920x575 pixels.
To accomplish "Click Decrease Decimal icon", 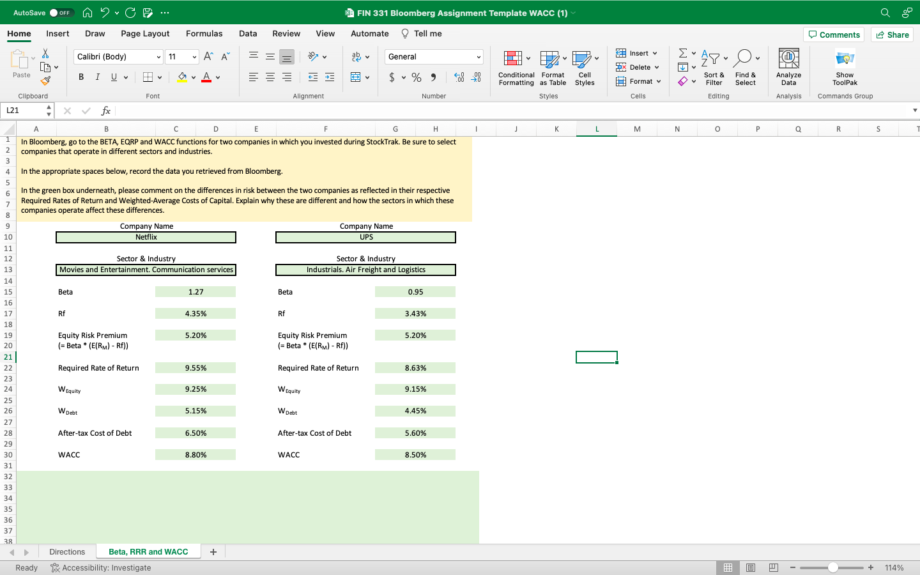I will (x=476, y=77).
